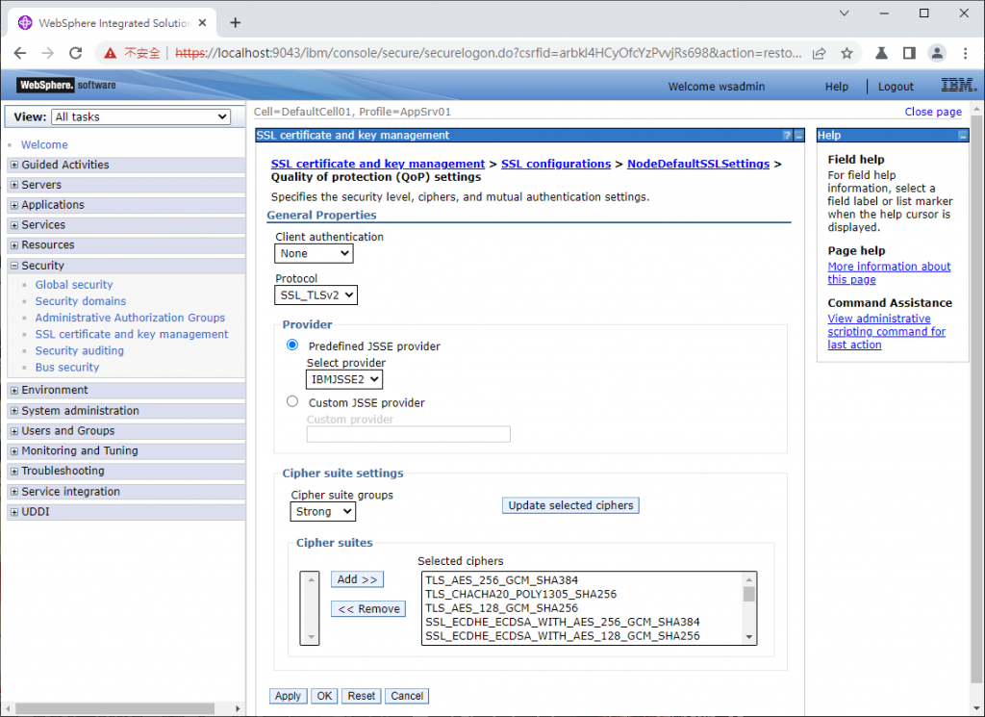Viewport: 985px width, 717px height.
Task: Log out using the Logout link
Action: pos(896,87)
